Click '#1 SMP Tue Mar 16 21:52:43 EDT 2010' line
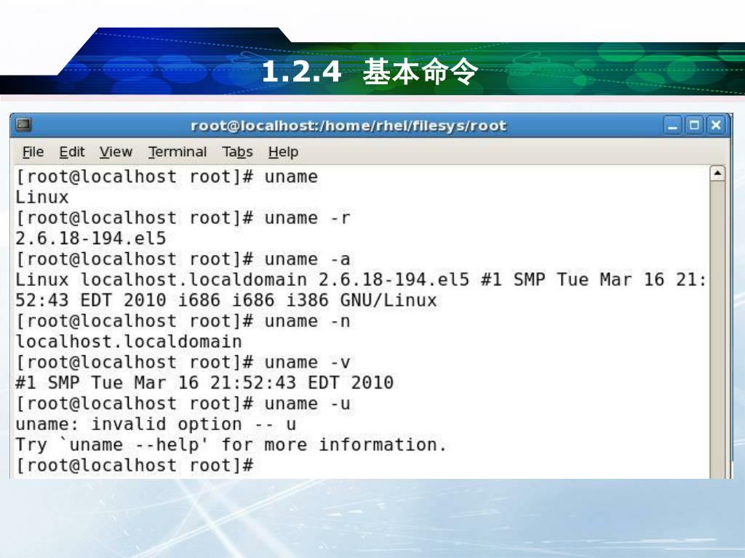 click(204, 383)
